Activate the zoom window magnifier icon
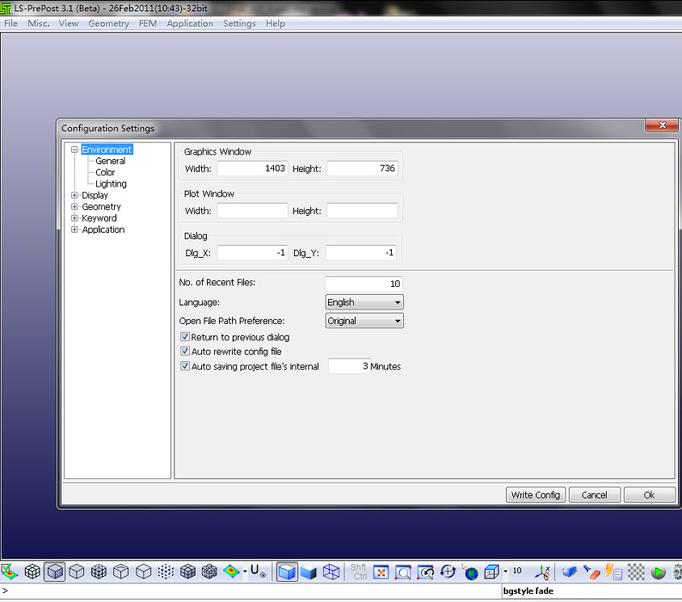This screenshot has width=682, height=602. point(403,572)
